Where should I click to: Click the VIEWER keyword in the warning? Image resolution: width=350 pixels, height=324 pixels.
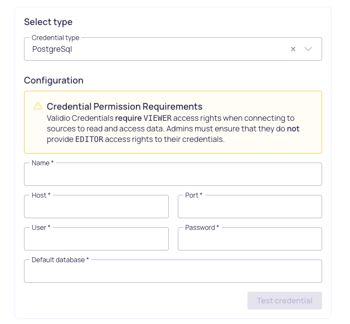[x=158, y=118]
